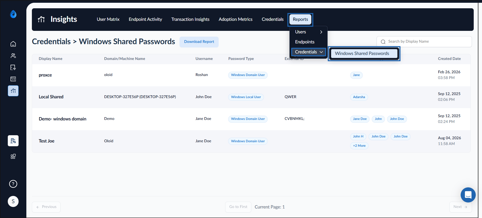Open the Transaction Insights tab
The width and height of the screenshot is (482, 218).
pos(190,19)
